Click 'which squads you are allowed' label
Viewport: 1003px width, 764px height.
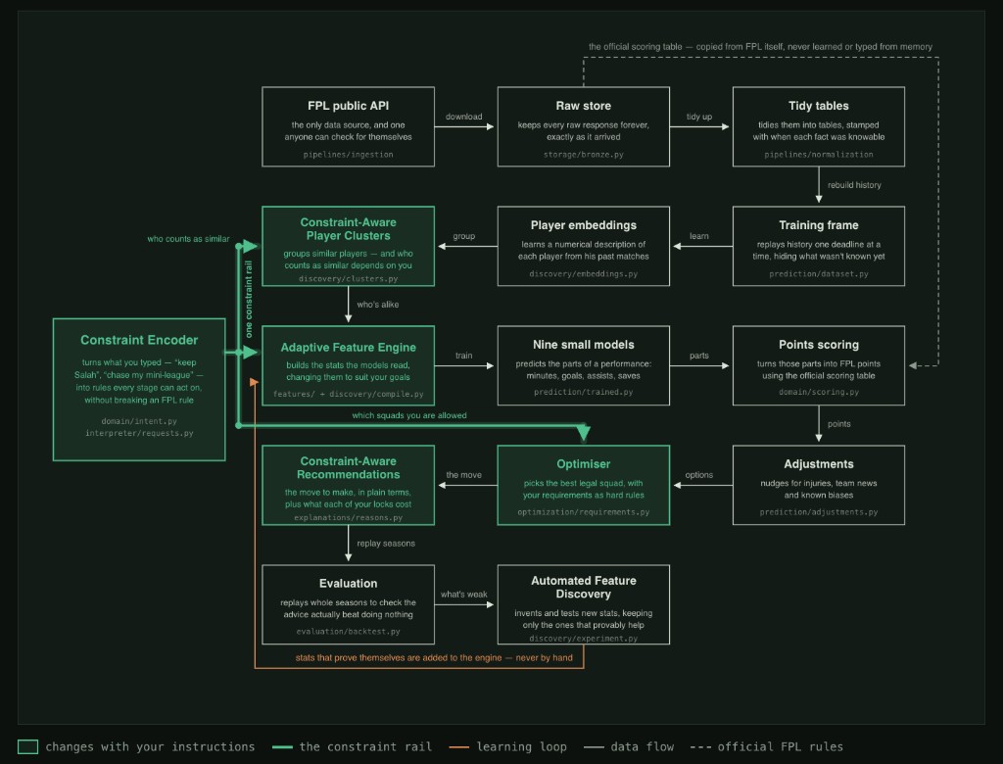409,415
